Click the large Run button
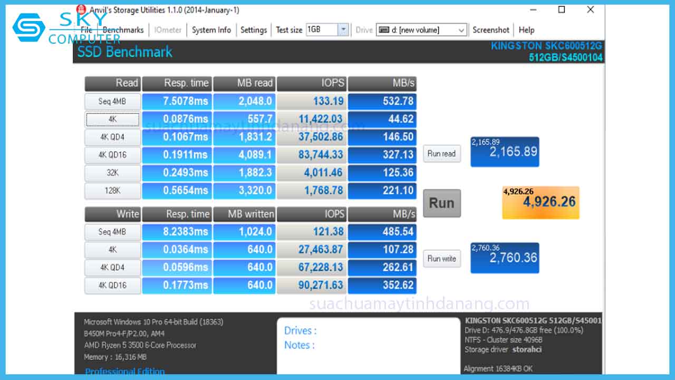The height and width of the screenshot is (380, 675). (442, 203)
